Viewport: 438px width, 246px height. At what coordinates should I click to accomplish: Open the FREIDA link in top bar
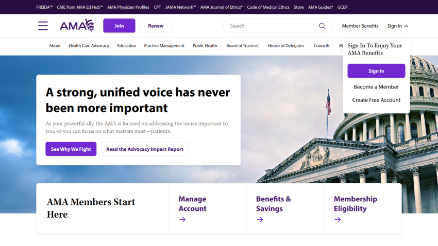[x=44, y=7]
